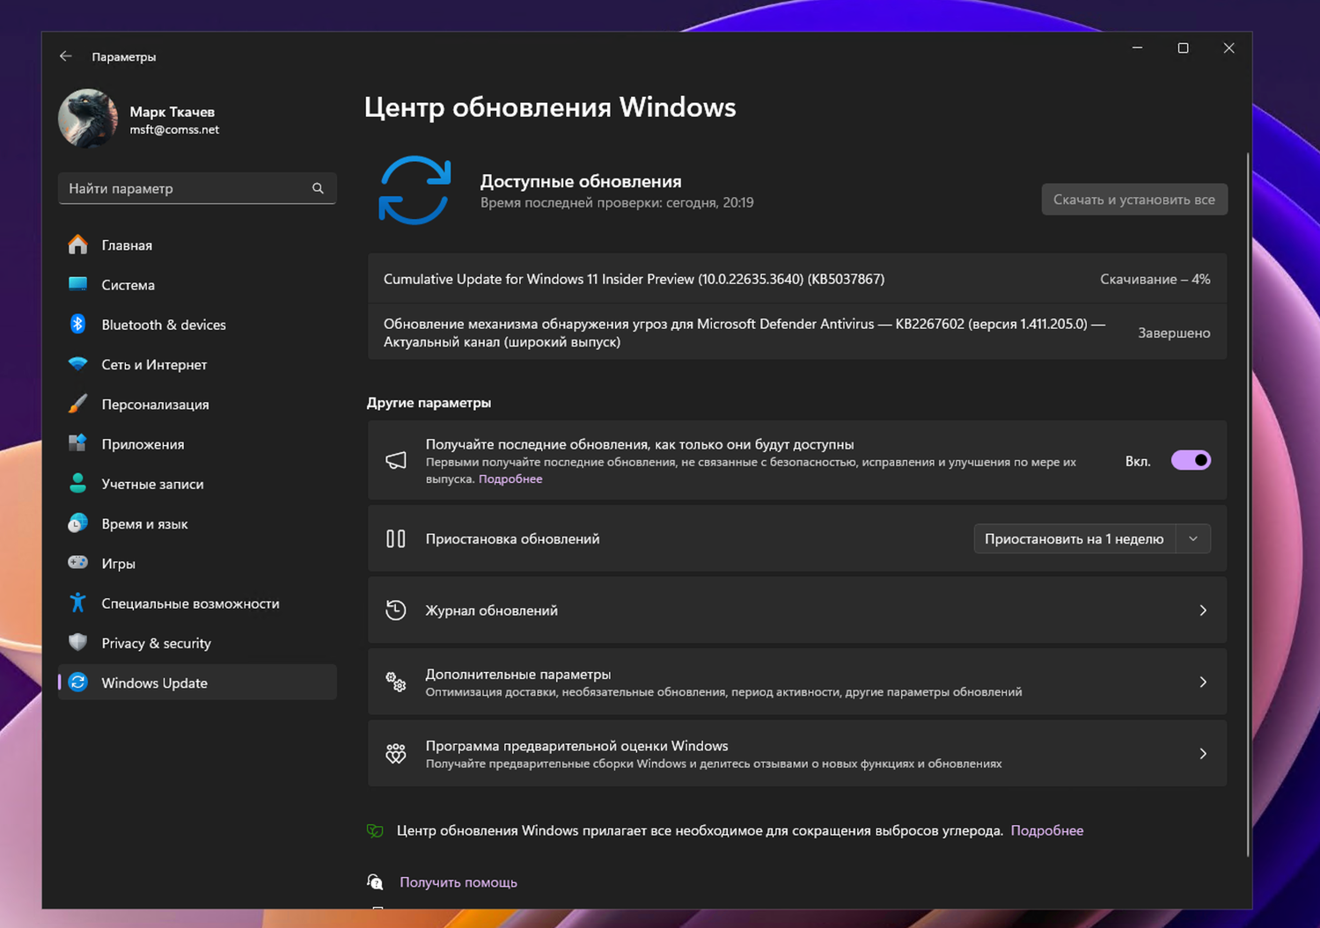The width and height of the screenshot is (1320, 928).
Task: Click the vertical scrollbar of the settings page
Action: pyautogui.click(x=1248, y=504)
